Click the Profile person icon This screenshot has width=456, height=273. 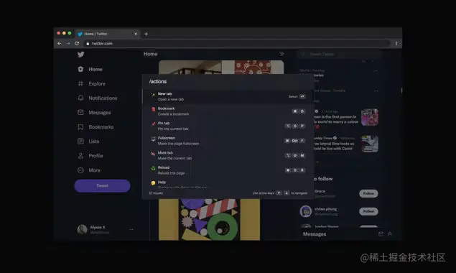click(x=80, y=156)
